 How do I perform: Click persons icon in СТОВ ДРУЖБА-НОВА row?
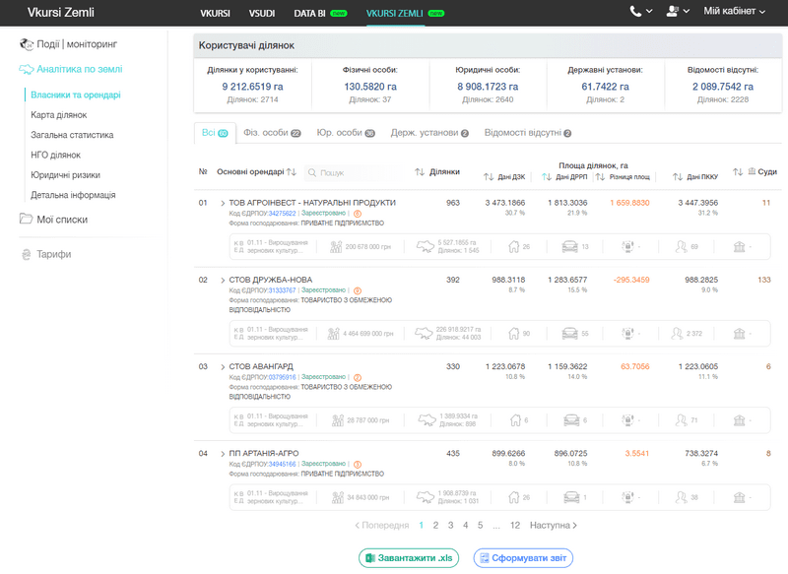[677, 334]
